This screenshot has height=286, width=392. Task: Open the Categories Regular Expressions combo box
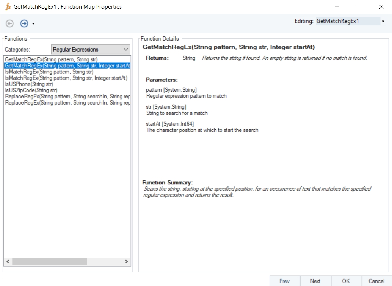pos(90,49)
